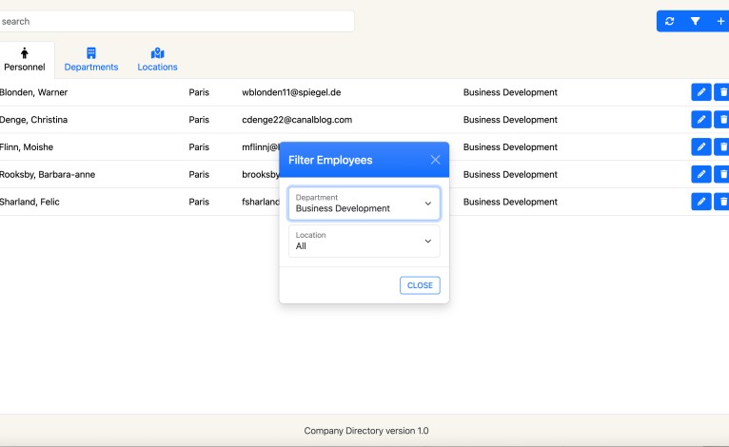The image size is (729, 447).
Task: Click pencil edit icon for Christina Denge
Action: point(700,120)
